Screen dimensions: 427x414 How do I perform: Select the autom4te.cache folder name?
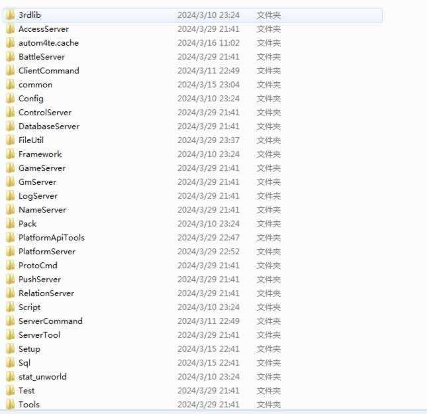tap(48, 43)
